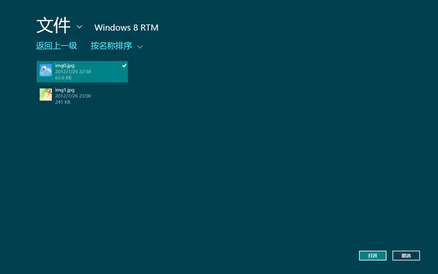Uncheck the checkmark on img0.jpg tile
The width and height of the screenshot is (438, 274).
[x=125, y=65]
